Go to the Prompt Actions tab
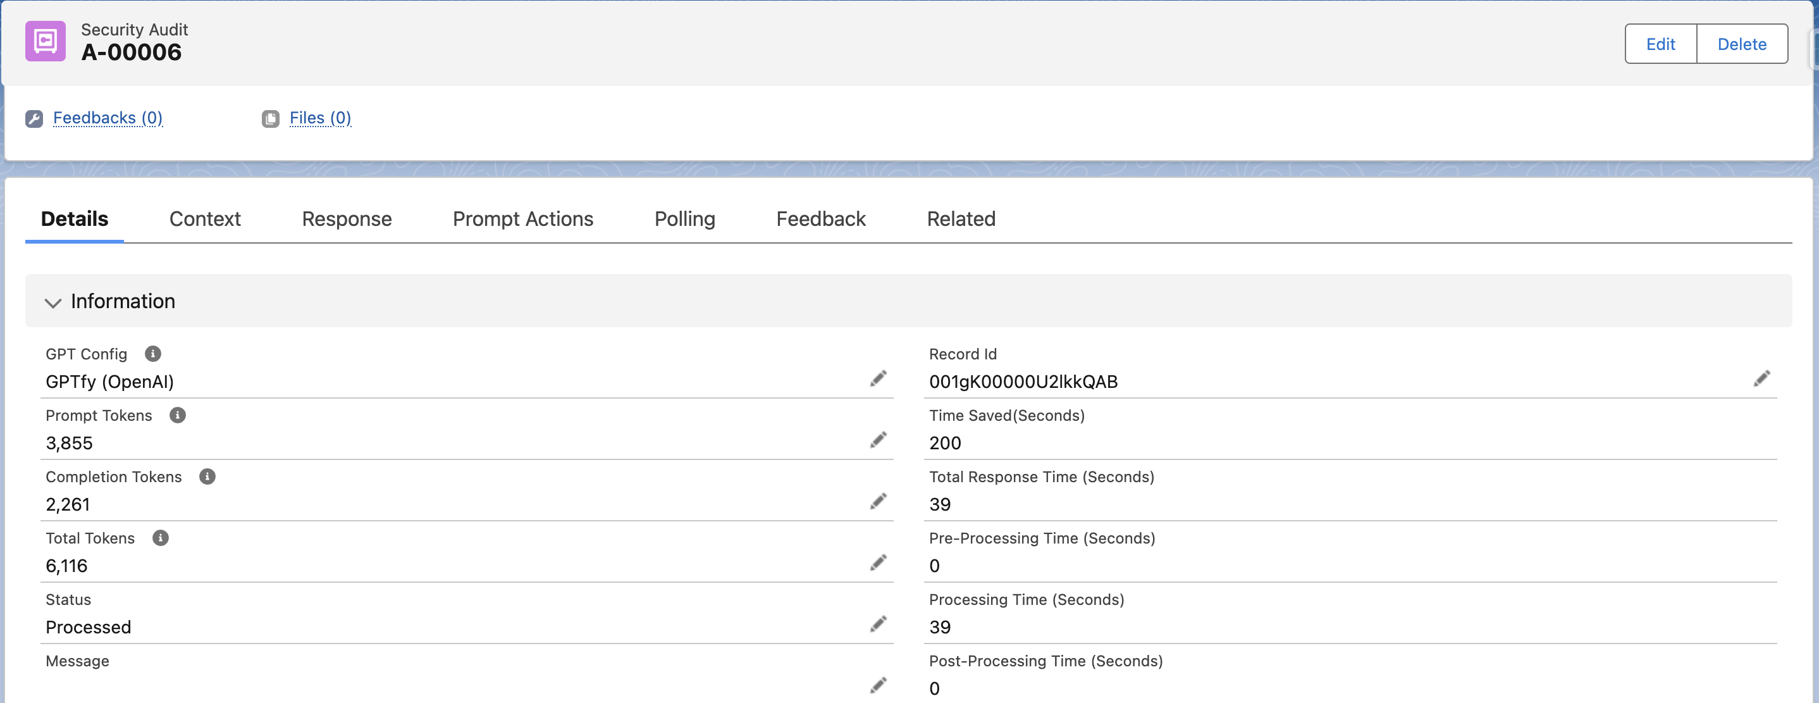The height and width of the screenshot is (703, 1819). point(522,219)
